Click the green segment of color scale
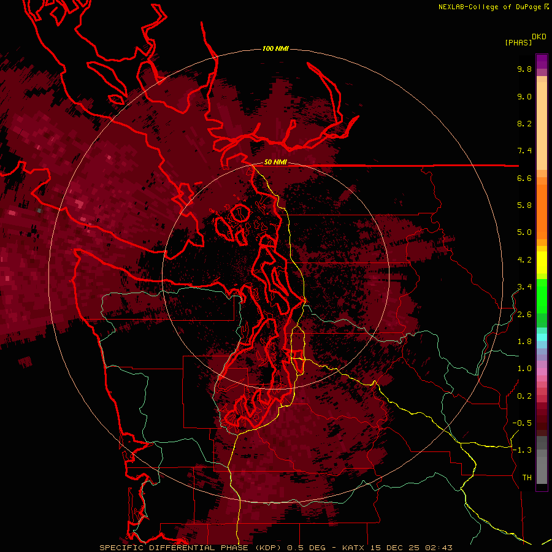 pos(542,296)
